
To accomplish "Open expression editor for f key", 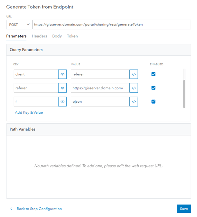I will (62, 102).
